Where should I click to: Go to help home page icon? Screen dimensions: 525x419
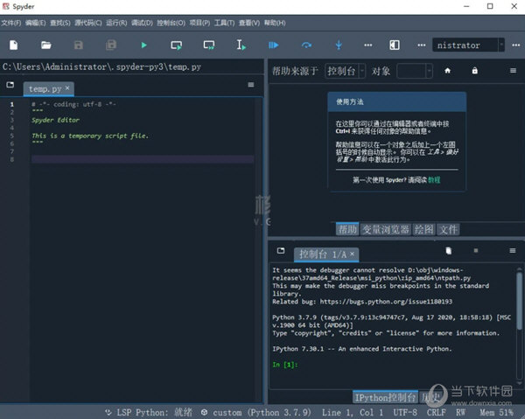pos(447,71)
